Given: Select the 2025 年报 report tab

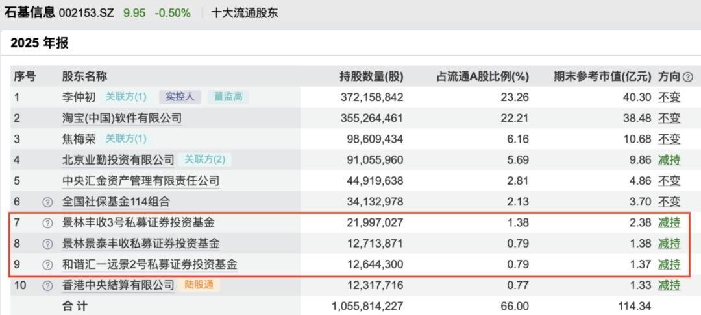Looking at the screenshot, I should [39, 43].
